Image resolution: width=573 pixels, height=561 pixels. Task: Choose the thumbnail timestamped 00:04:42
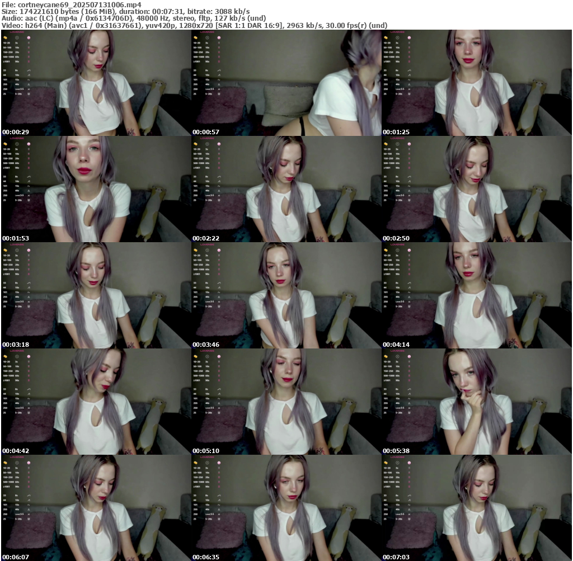[96, 402]
